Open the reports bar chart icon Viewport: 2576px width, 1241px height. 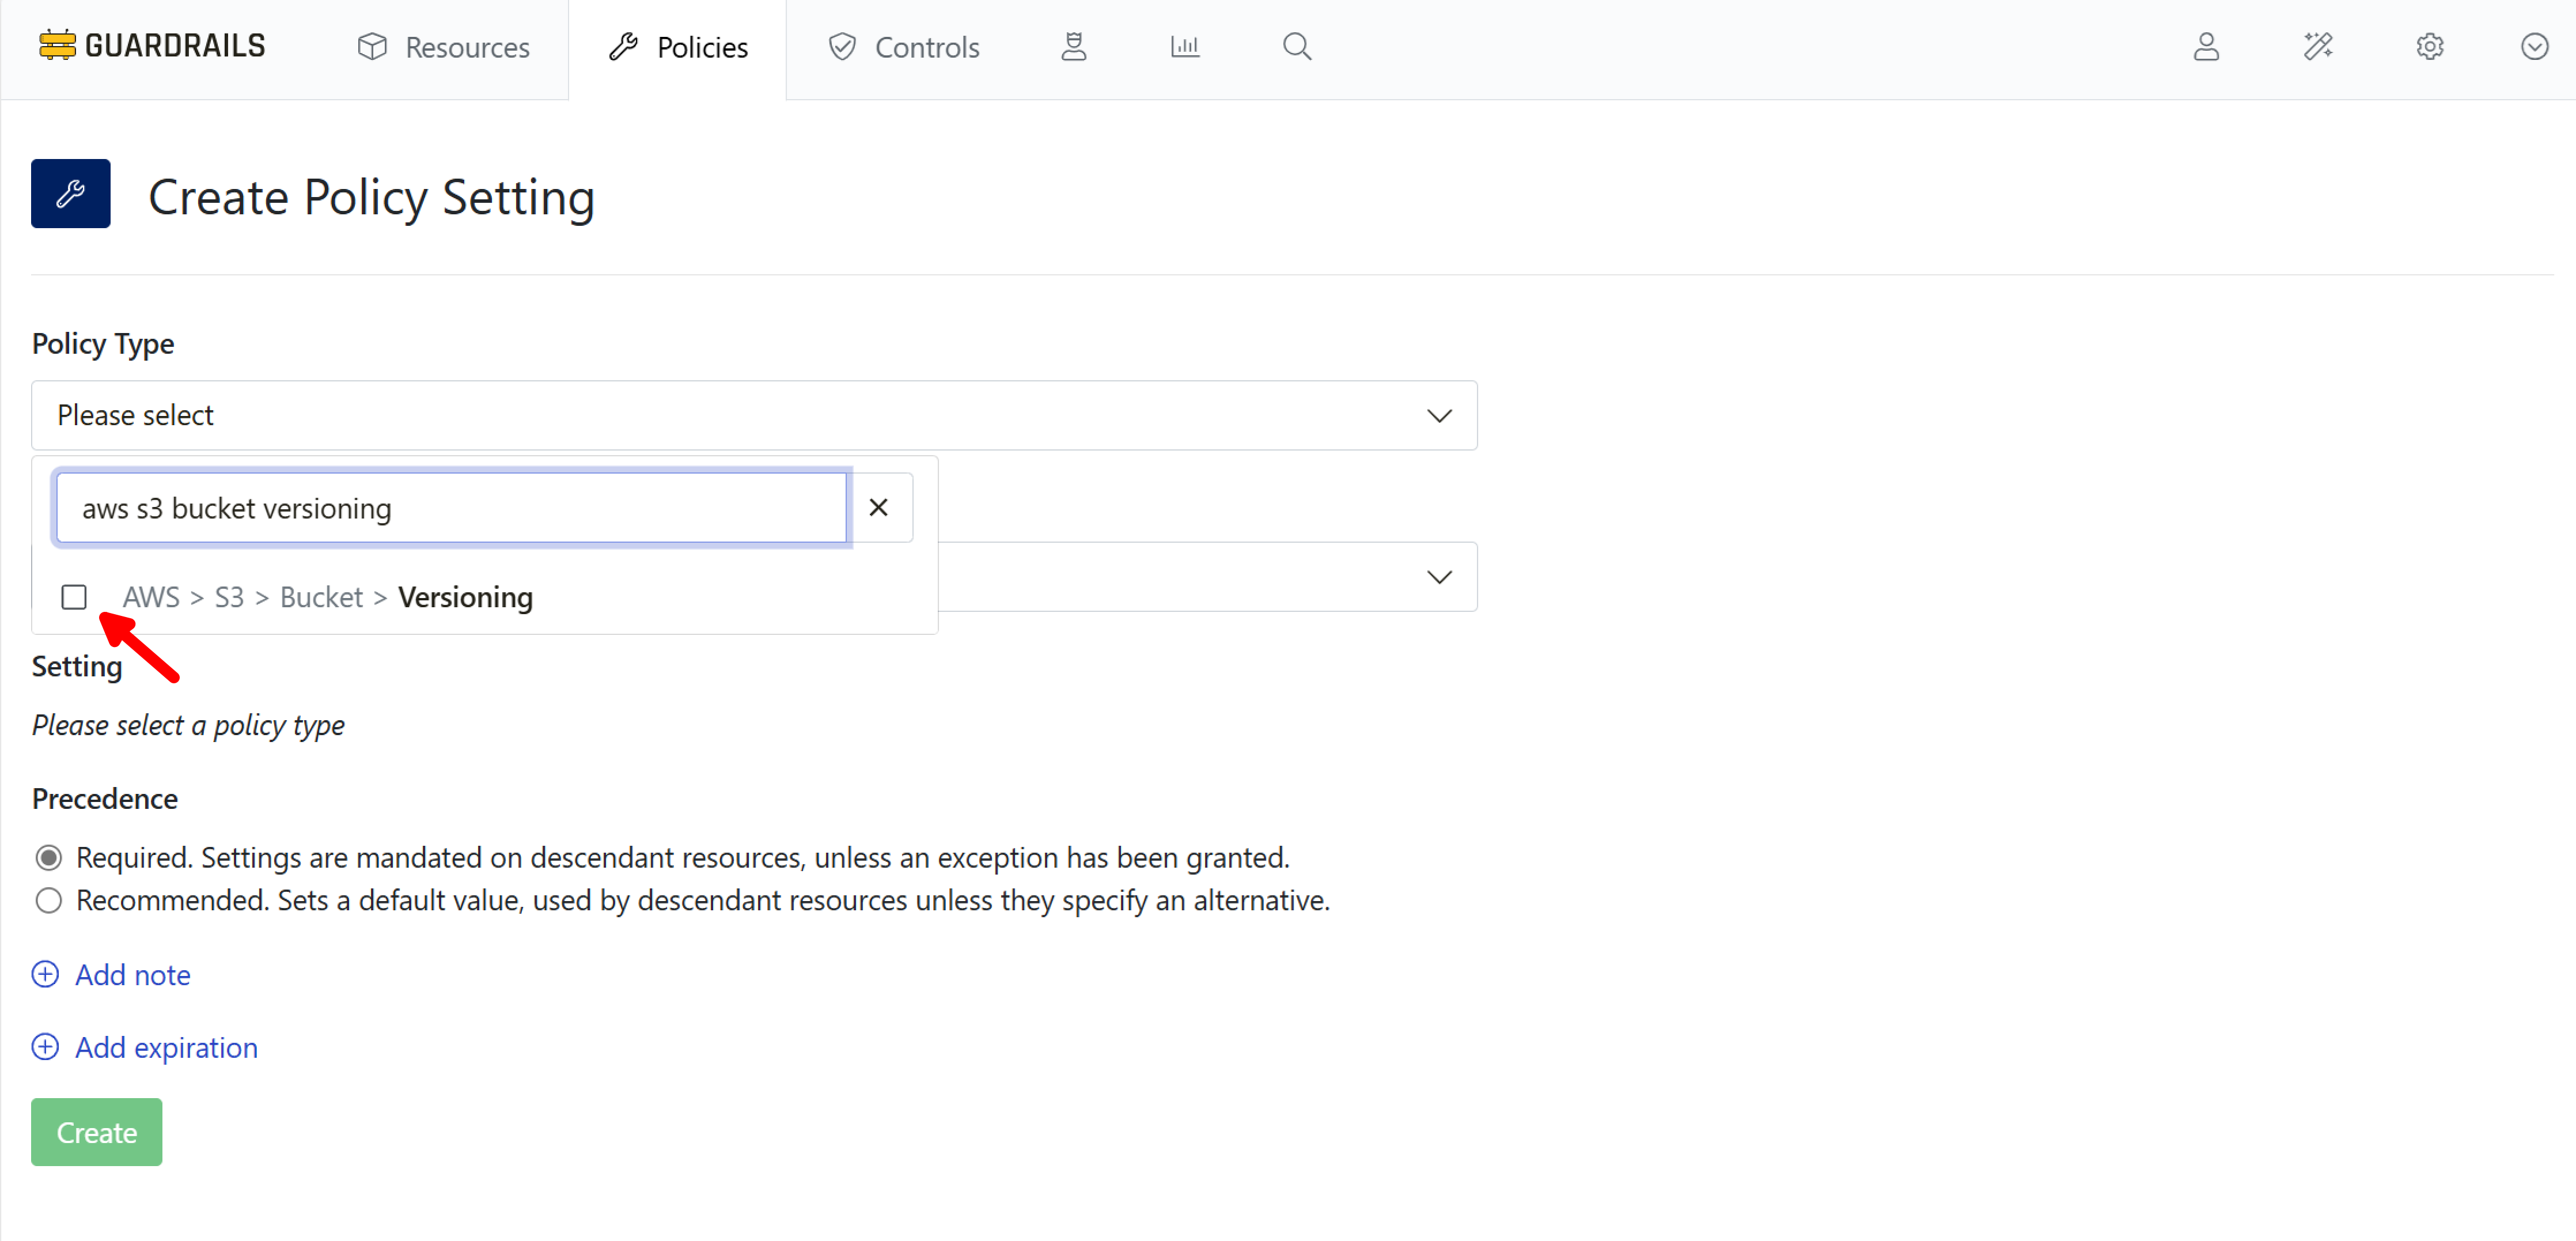tap(1185, 46)
